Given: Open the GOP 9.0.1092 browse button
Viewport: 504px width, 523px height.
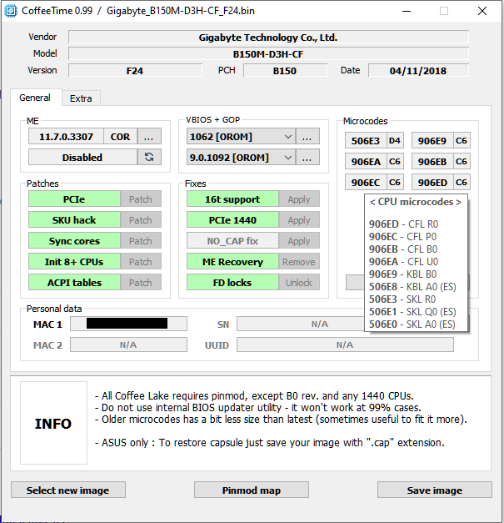Looking at the screenshot, I should 307,157.
